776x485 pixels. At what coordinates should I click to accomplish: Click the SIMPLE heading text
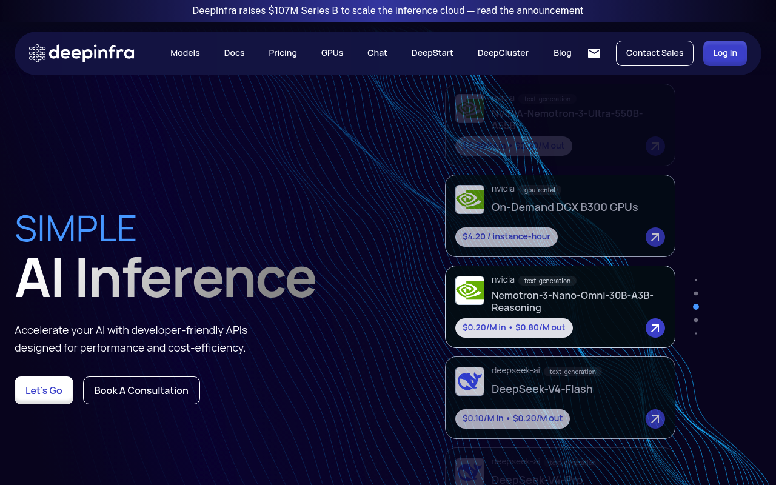[x=76, y=228]
